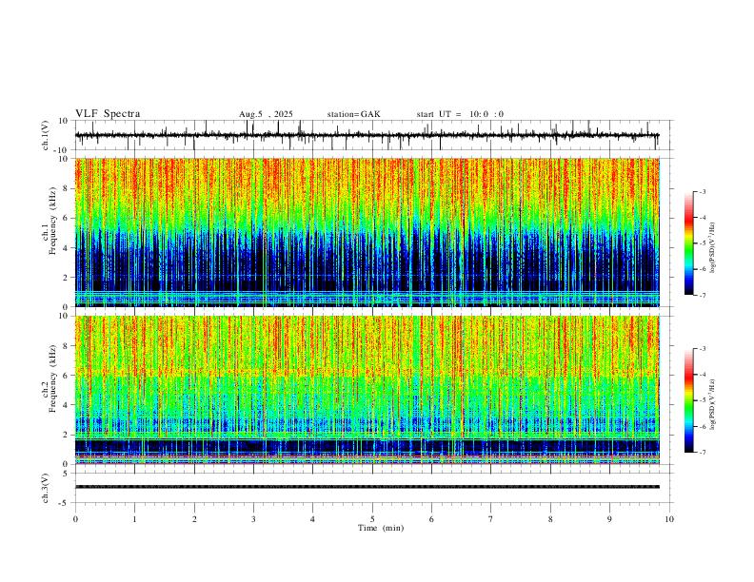Click the "1" tick on time axis

point(135,519)
